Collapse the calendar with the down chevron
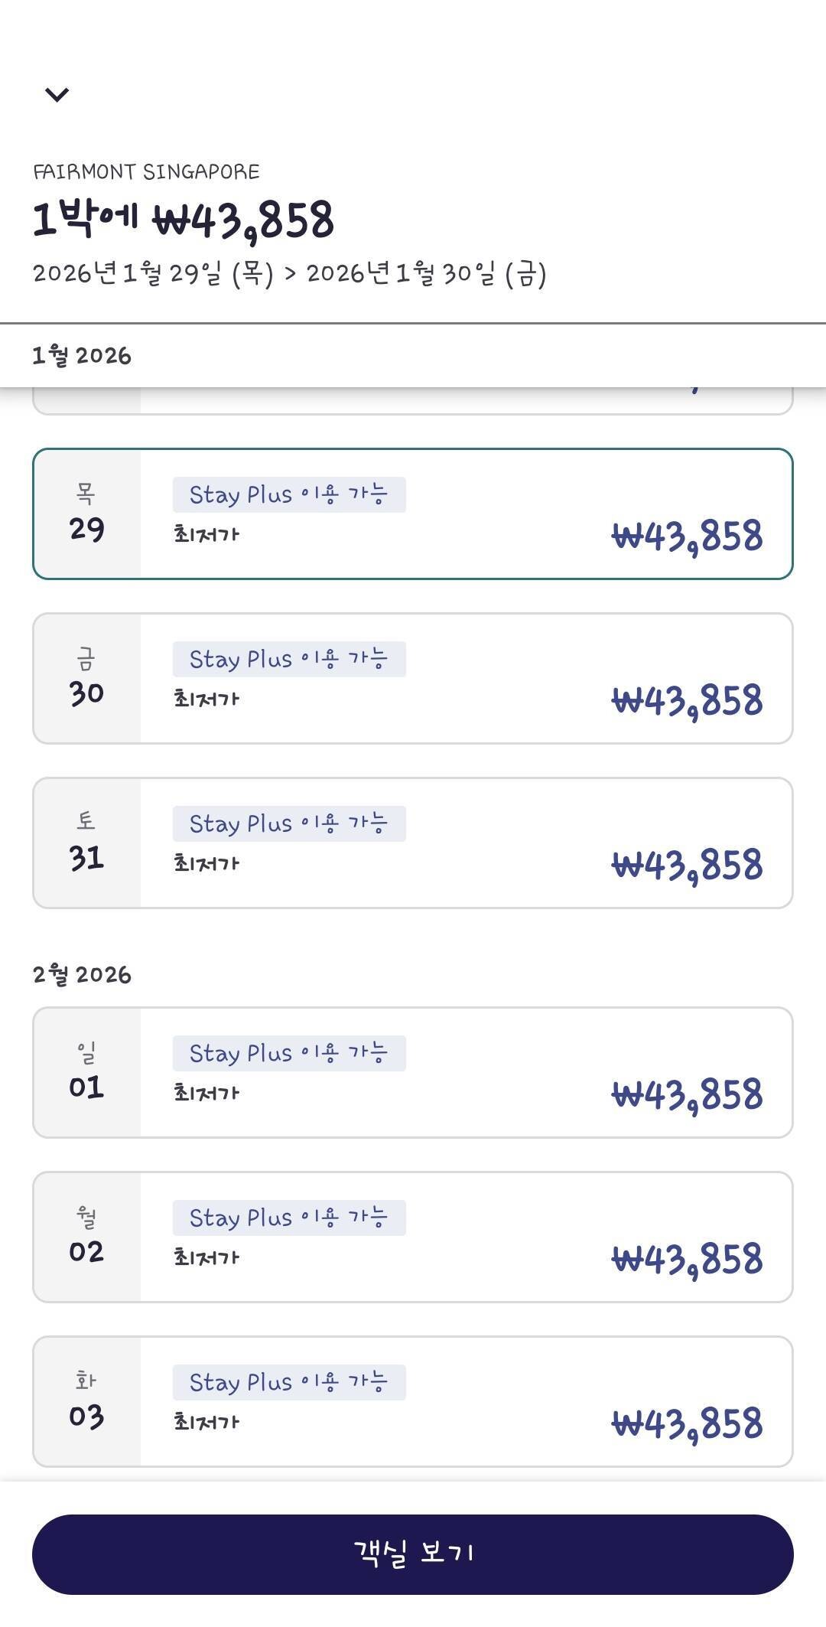826x1627 pixels. [x=57, y=94]
